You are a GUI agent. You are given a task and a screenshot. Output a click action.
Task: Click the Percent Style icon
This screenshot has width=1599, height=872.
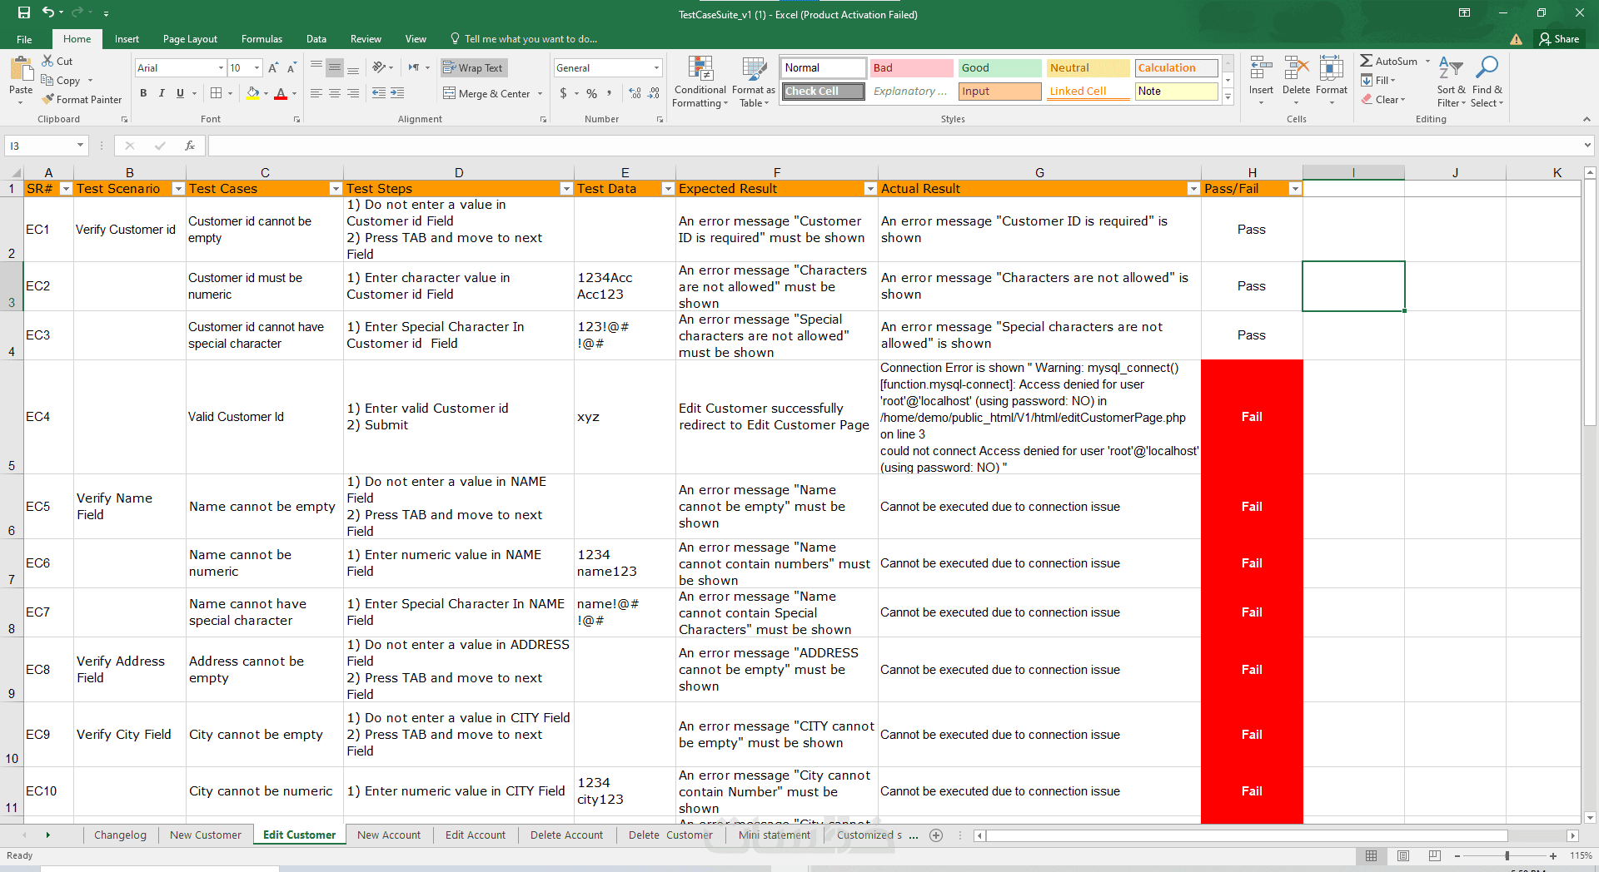(591, 94)
